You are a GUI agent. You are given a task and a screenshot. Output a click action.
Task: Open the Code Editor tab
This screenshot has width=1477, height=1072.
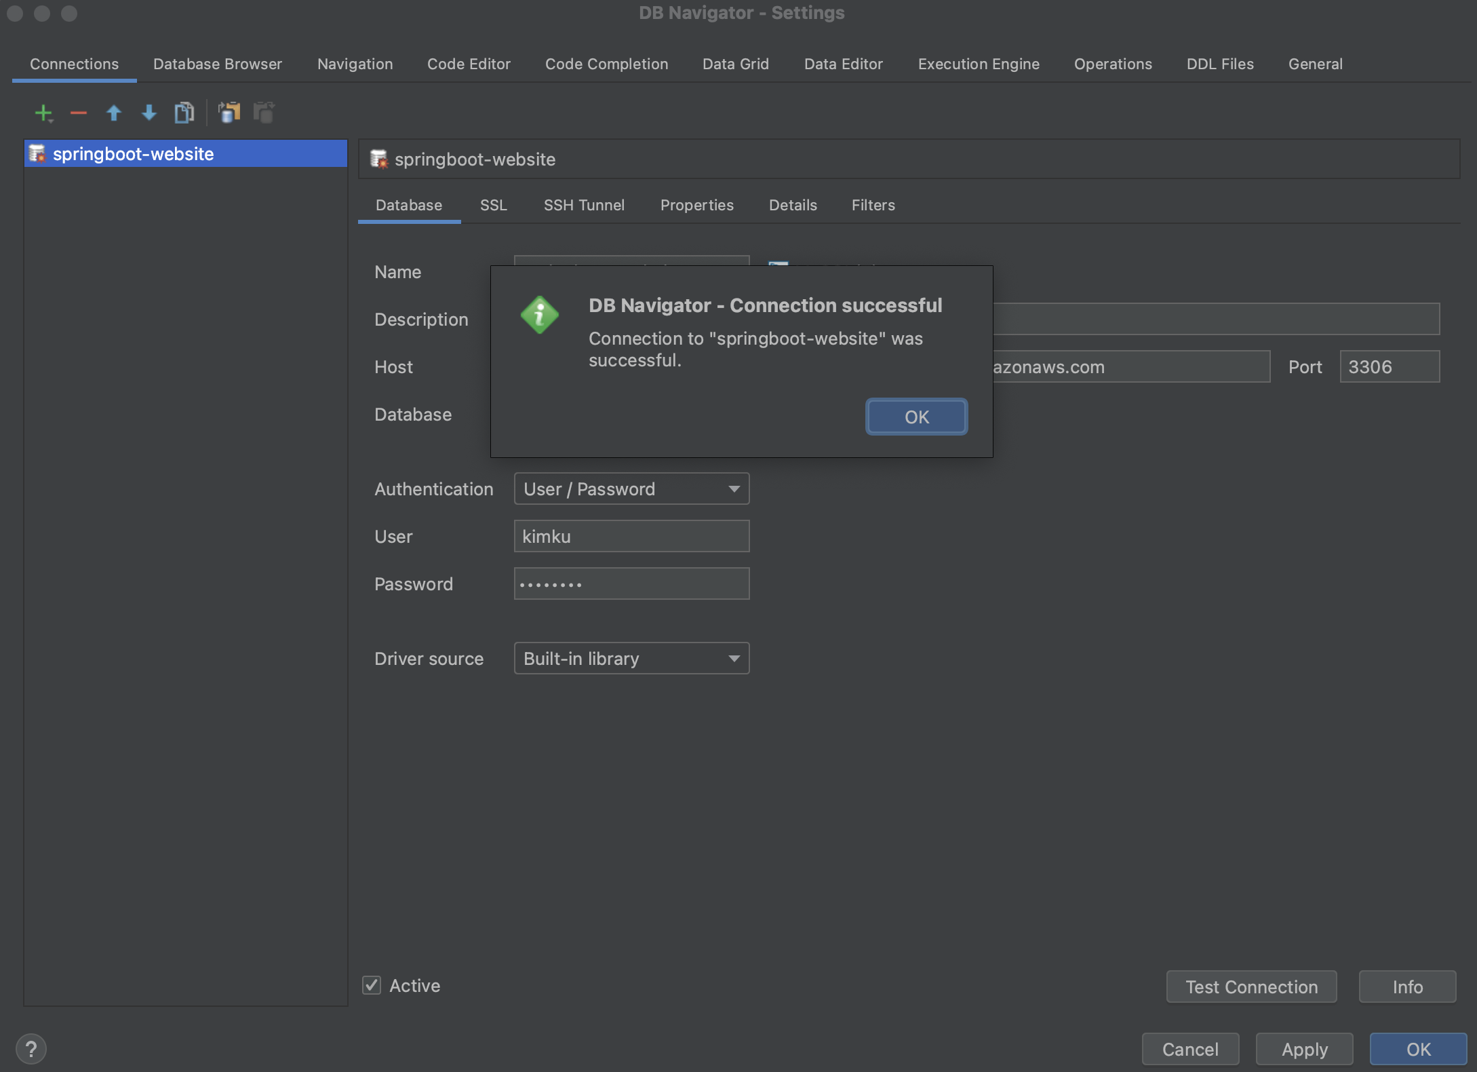[x=469, y=64]
